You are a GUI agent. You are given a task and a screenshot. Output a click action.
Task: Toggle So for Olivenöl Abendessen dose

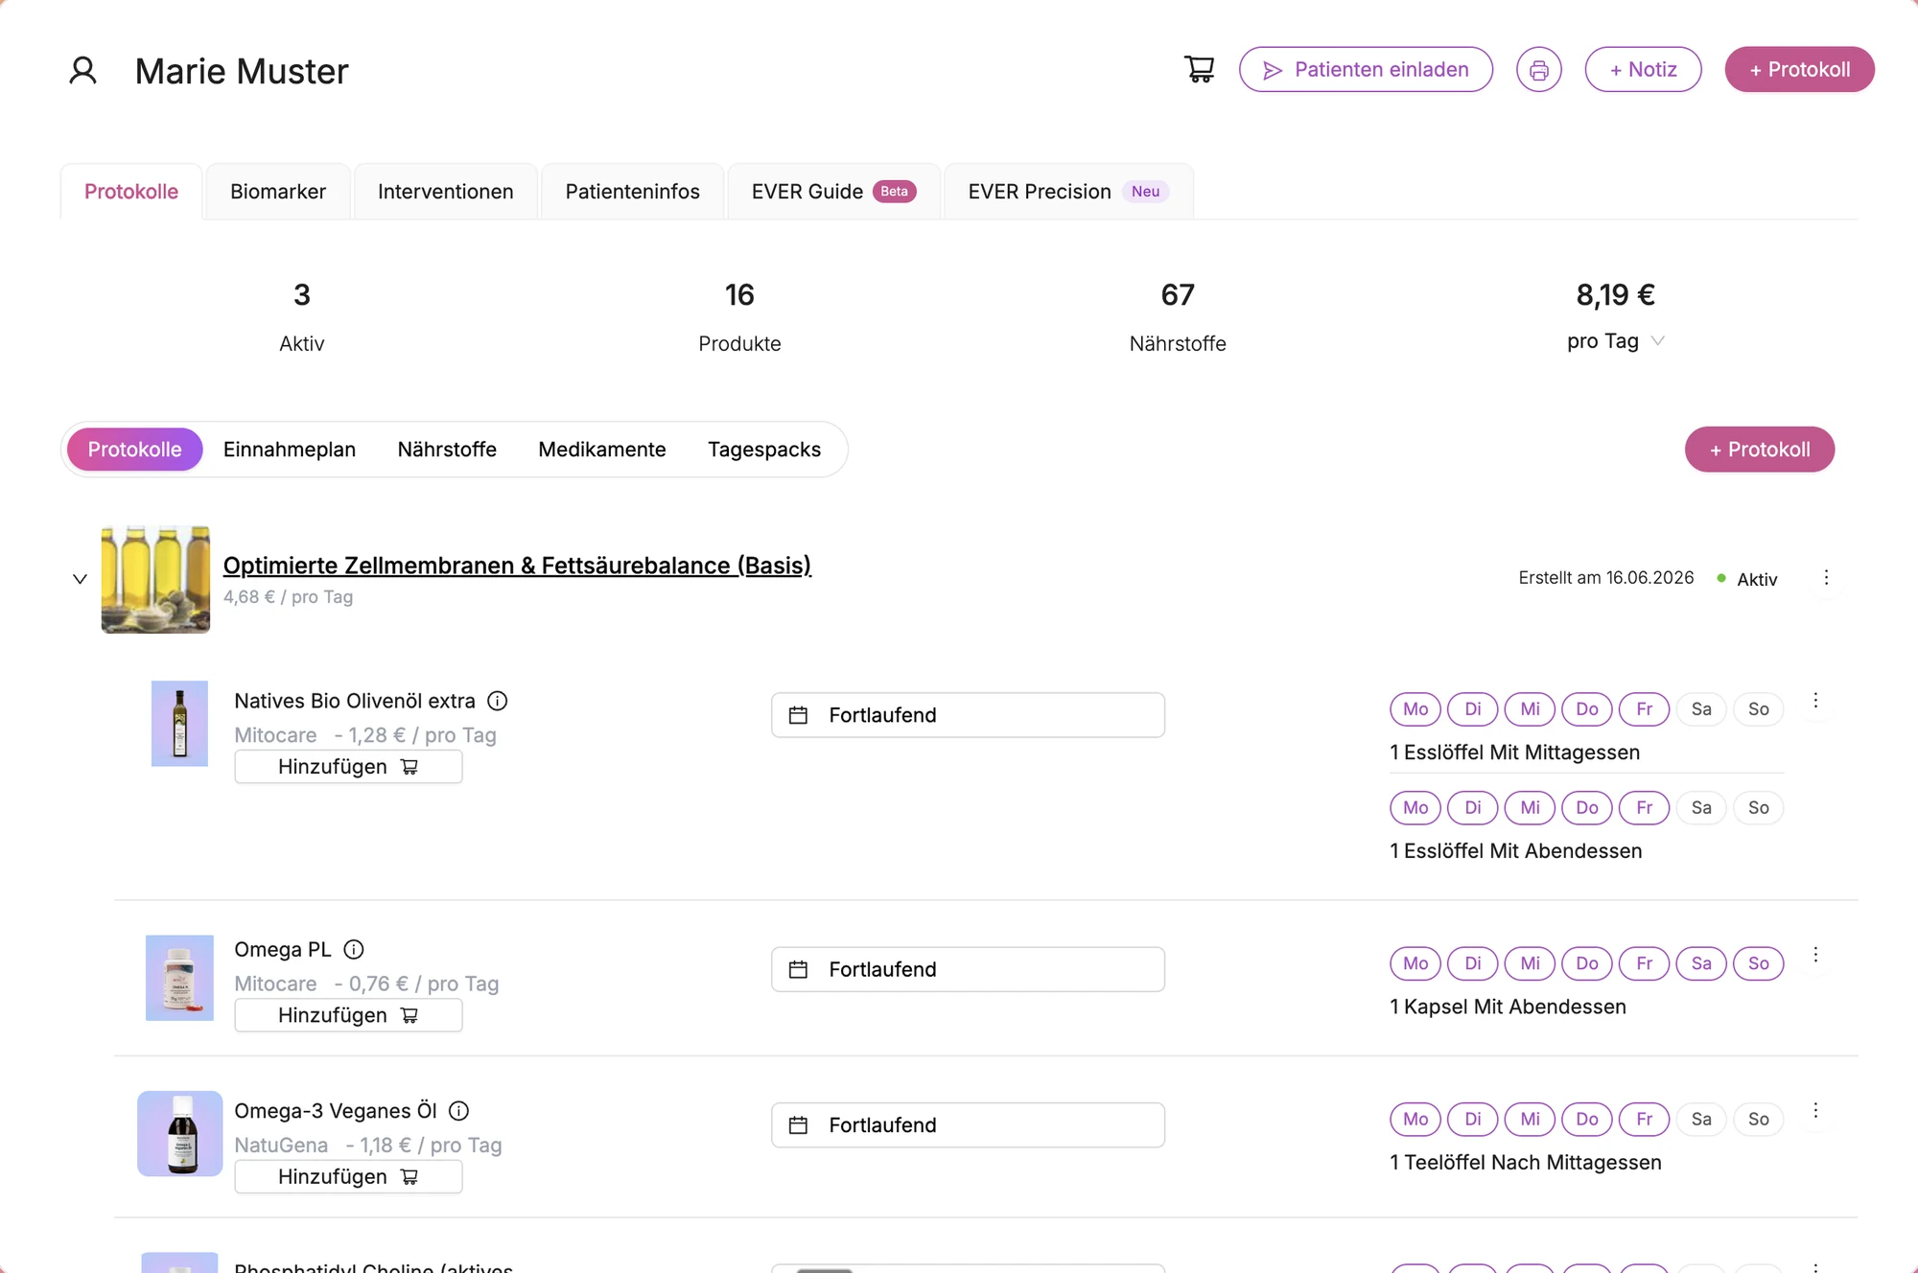point(1758,808)
